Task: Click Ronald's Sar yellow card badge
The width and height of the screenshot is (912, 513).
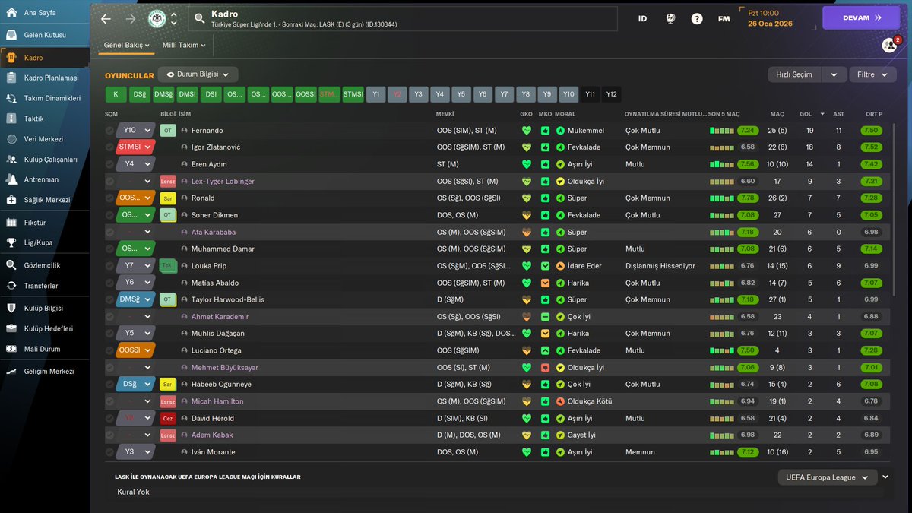Action: 168,198
